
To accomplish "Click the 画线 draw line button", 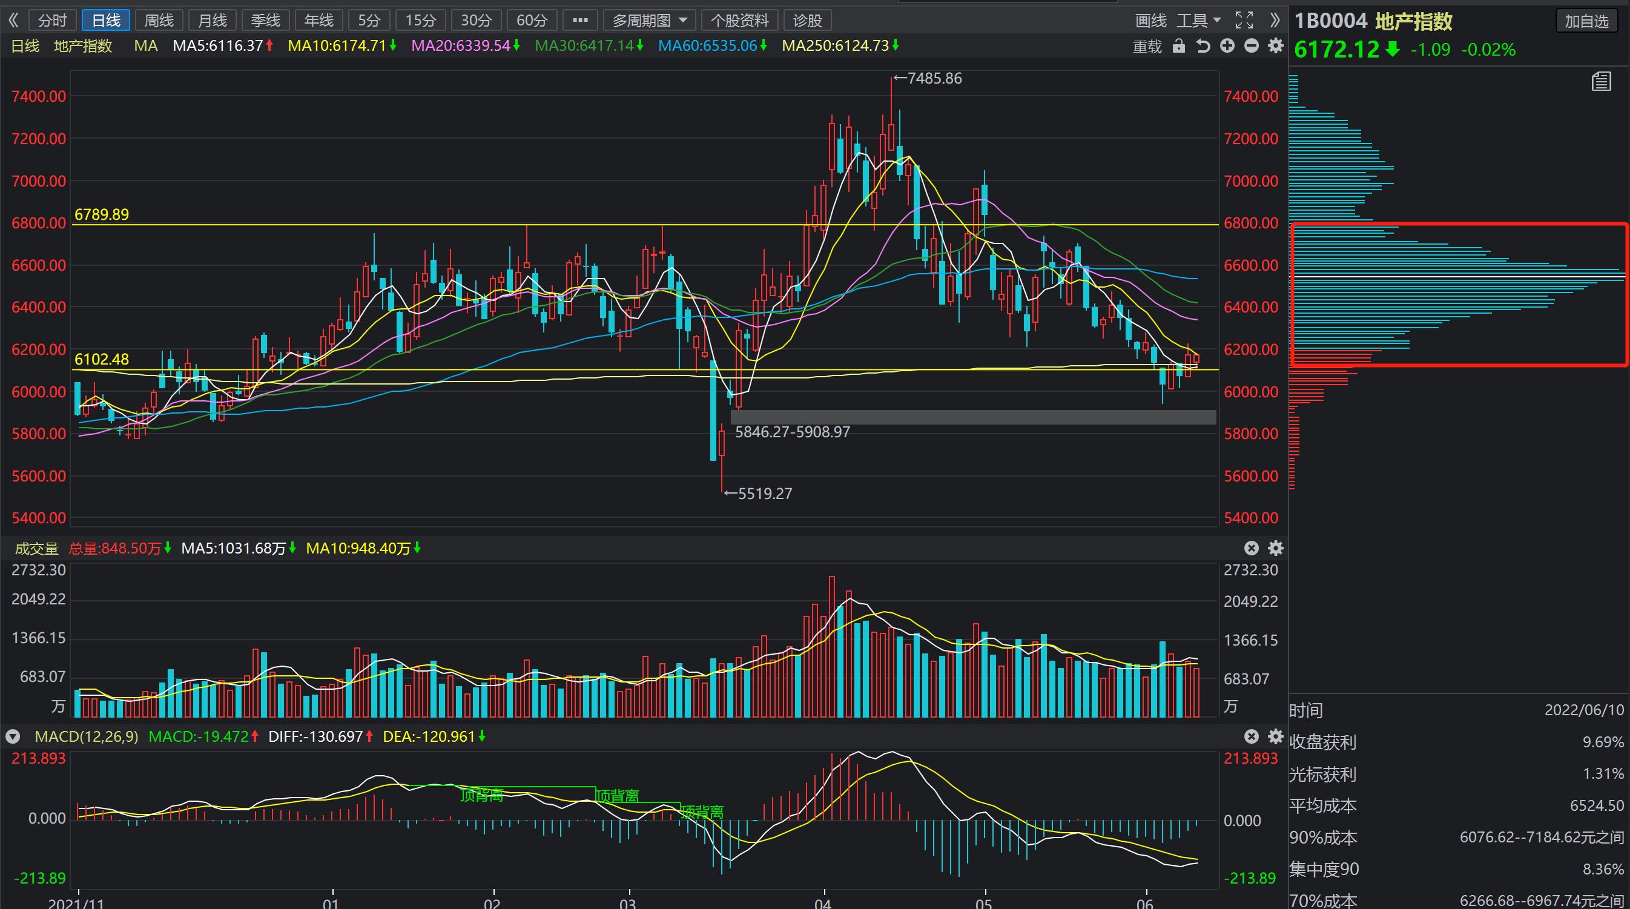I will [1150, 21].
